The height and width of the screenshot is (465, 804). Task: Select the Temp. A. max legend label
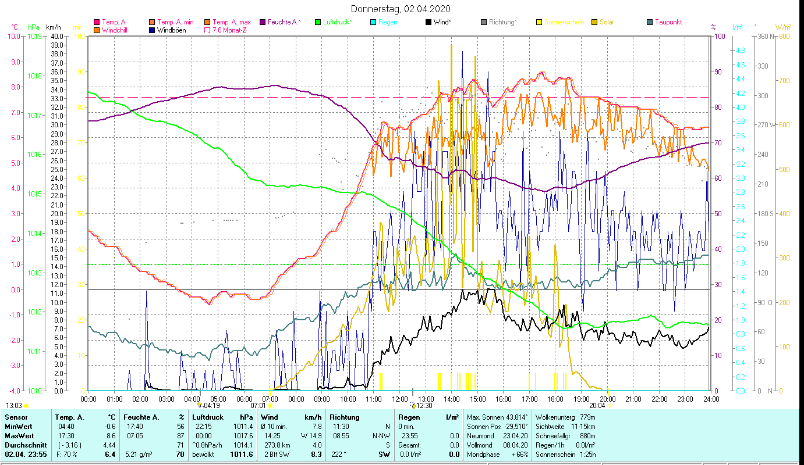232,23
